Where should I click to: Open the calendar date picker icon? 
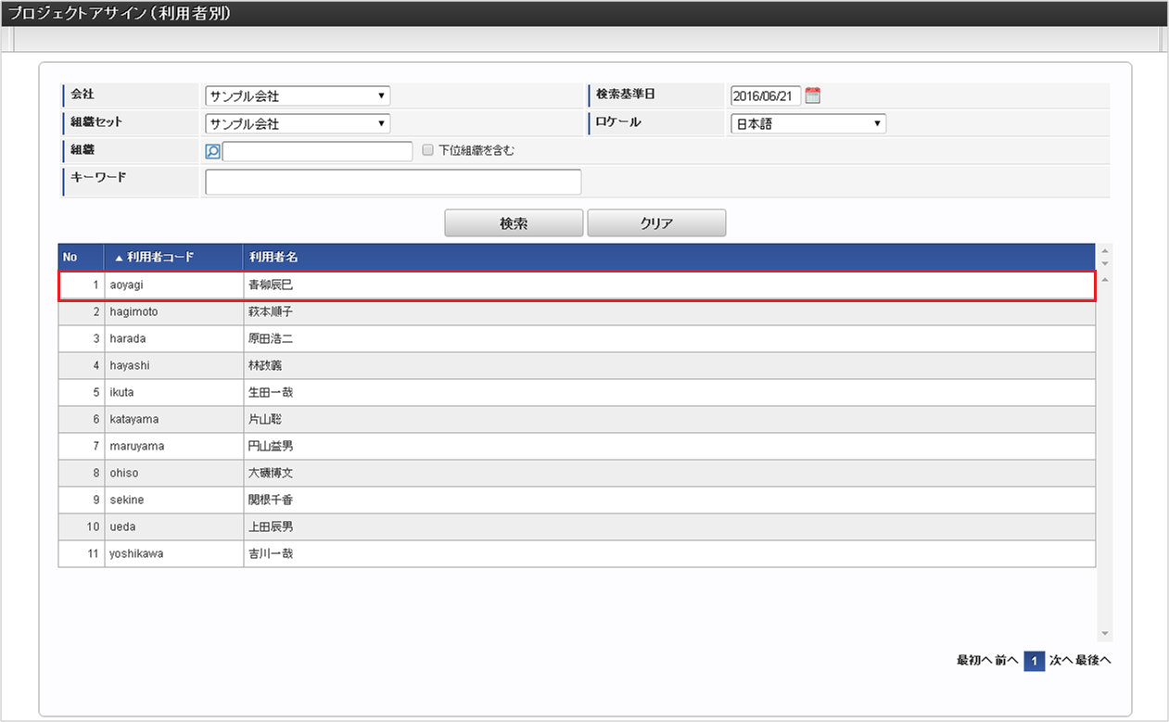coord(813,95)
